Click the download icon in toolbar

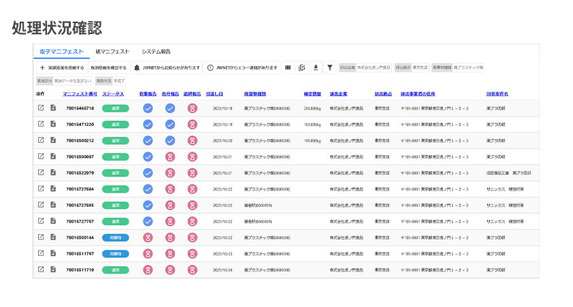315,68
